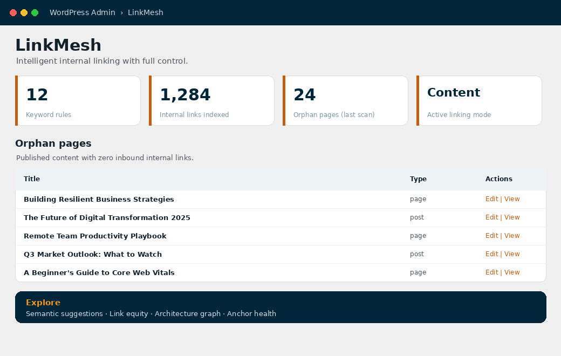Click the Title column header
This screenshot has height=356, width=561.
pyautogui.click(x=32, y=179)
